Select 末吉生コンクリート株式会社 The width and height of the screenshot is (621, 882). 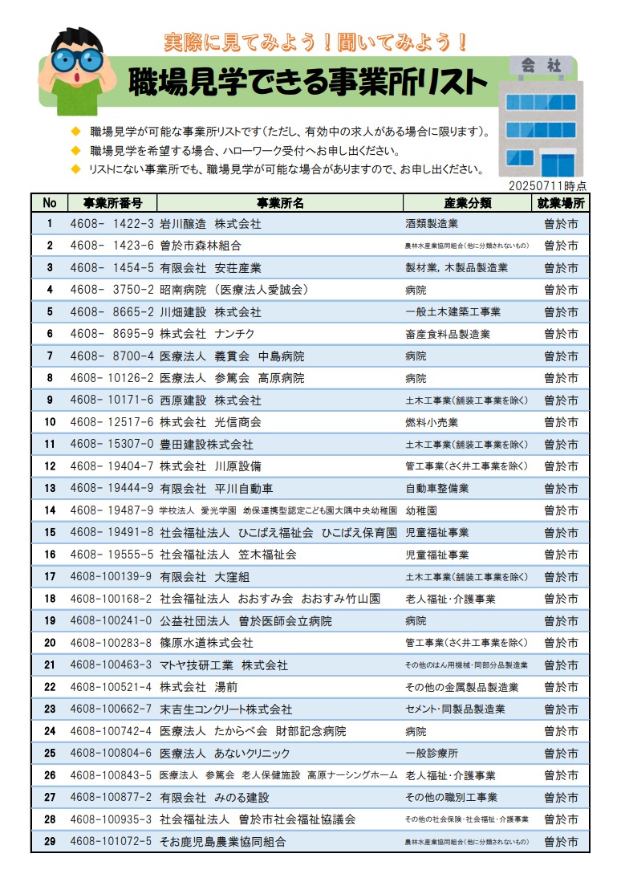point(225,709)
